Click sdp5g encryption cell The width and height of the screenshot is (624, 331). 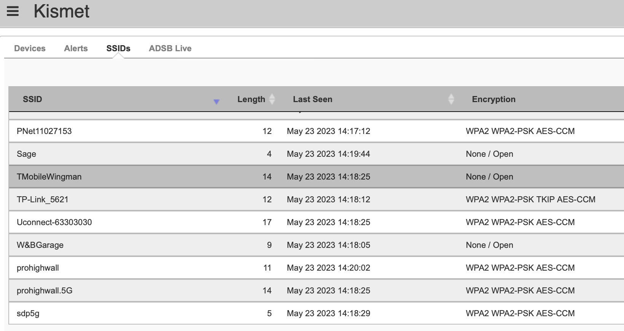coord(520,313)
